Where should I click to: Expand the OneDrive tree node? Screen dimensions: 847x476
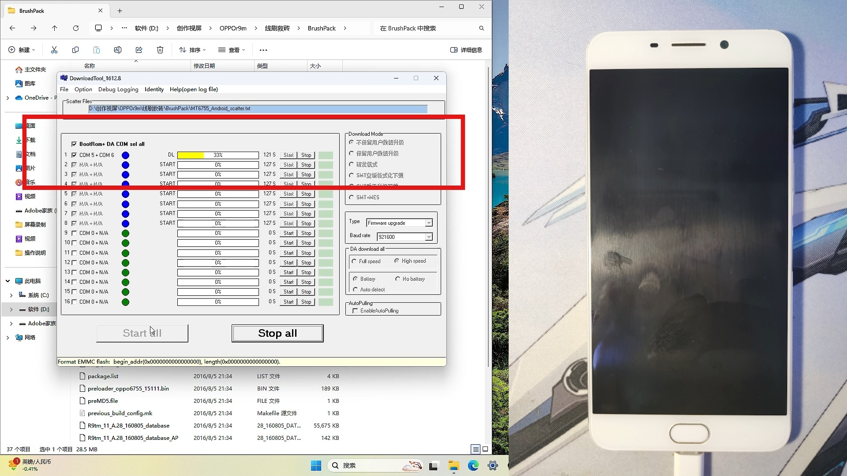click(x=7, y=98)
